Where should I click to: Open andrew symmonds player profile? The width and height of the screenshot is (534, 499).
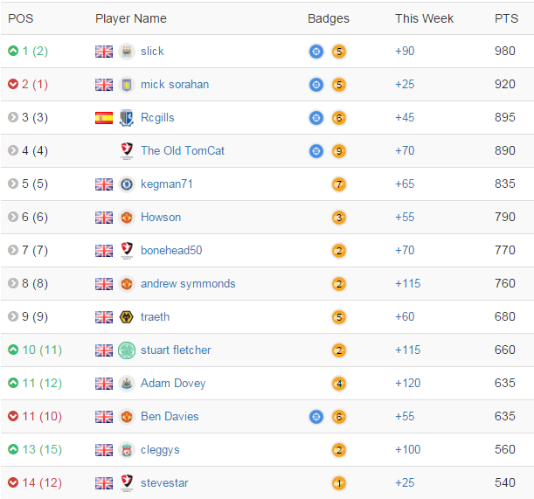coord(188,283)
